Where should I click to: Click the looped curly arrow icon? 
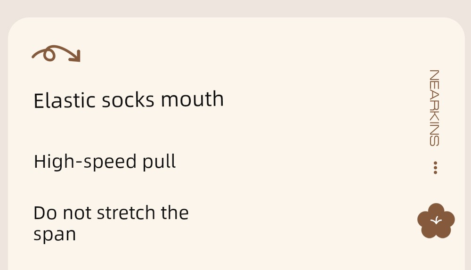point(56,54)
